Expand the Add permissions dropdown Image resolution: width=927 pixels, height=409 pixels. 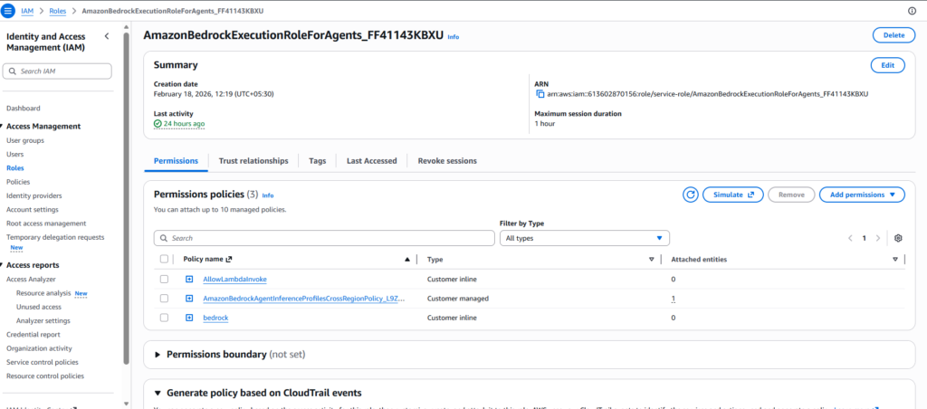[x=861, y=195]
